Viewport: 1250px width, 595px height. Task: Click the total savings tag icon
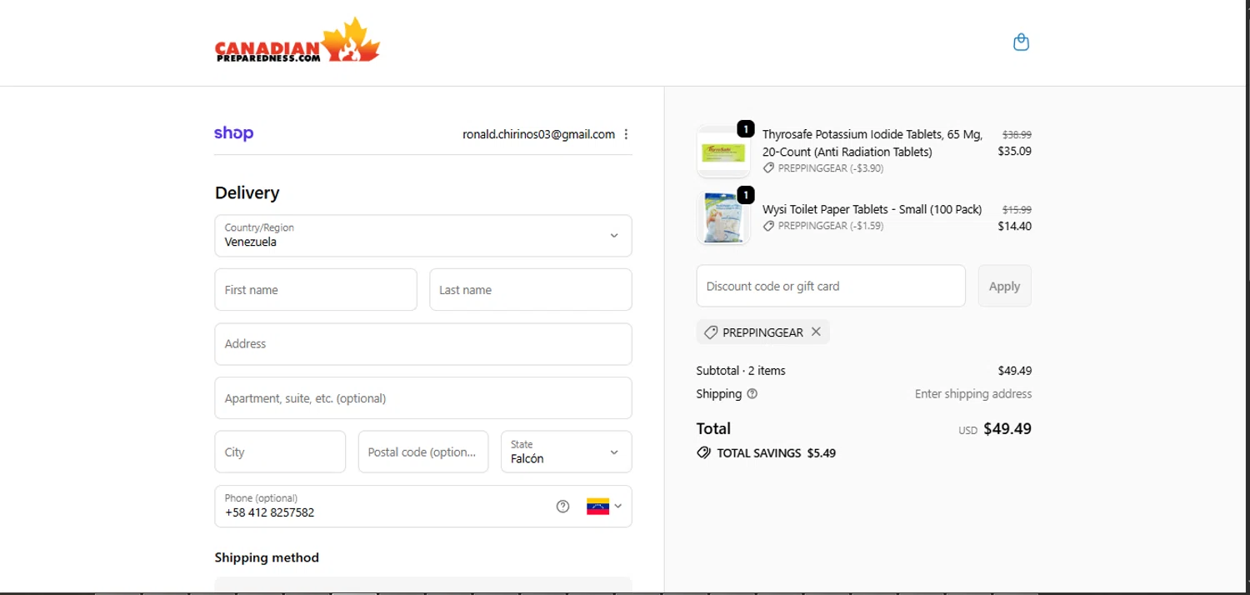(x=703, y=453)
